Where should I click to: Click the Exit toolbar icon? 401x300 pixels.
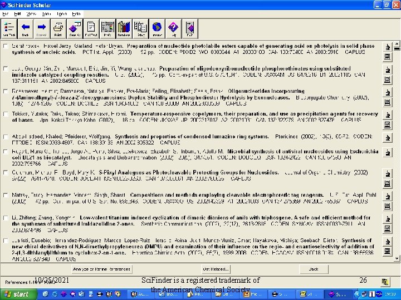tap(190, 28)
